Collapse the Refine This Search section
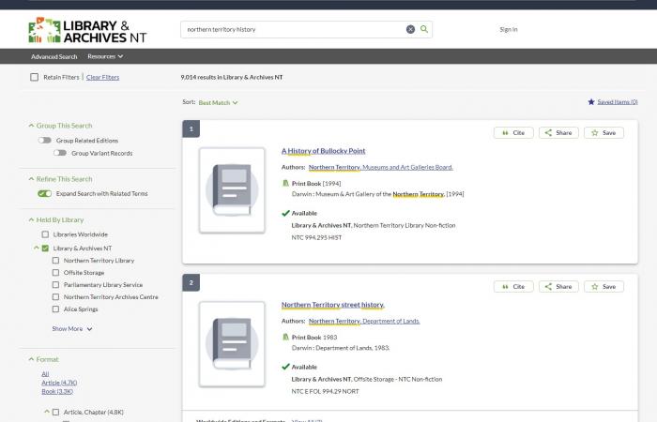Viewport: 657px width, 422px height. point(31,179)
